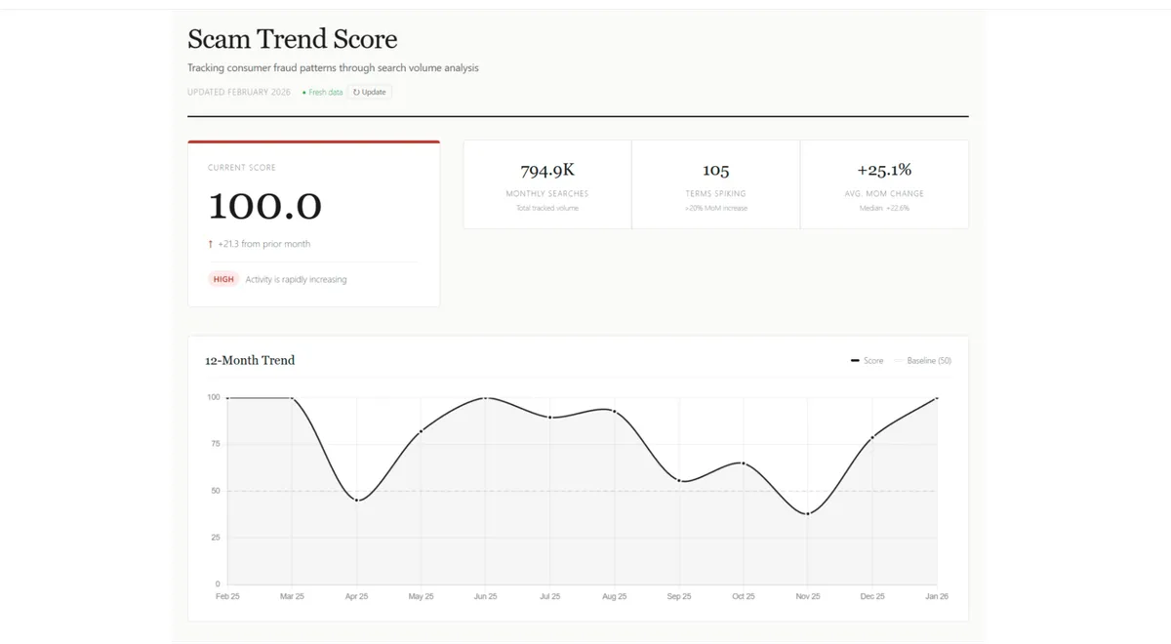Select the data point at Nov 25 low
This screenshot has width=1171, height=644.
[x=807, y=511]
